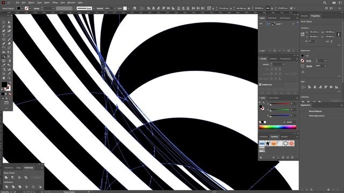Open fill color dropdown in control bar

[x=22, y=9]
